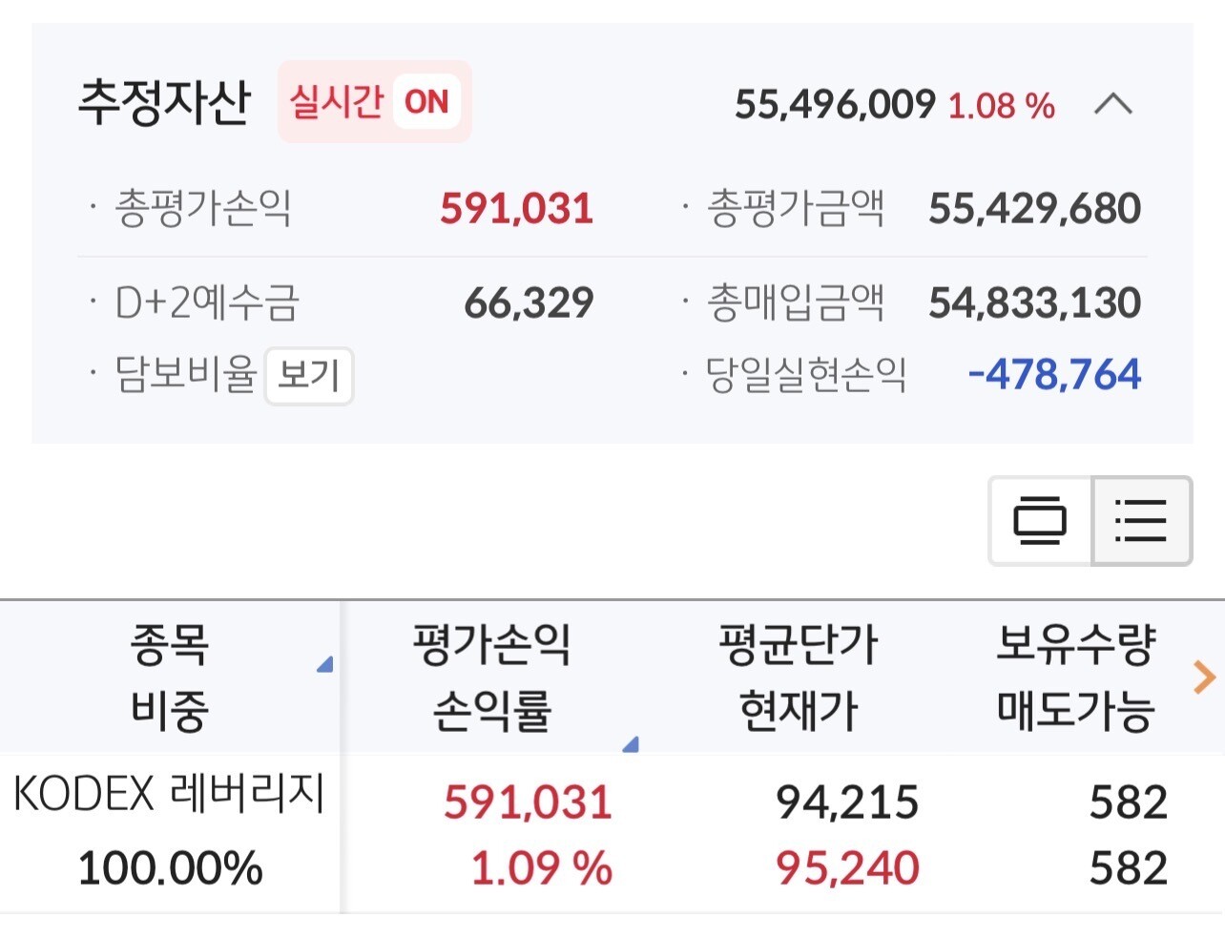
Task: Click the 총평가손익 value 591,031
Action: (516, 209)
